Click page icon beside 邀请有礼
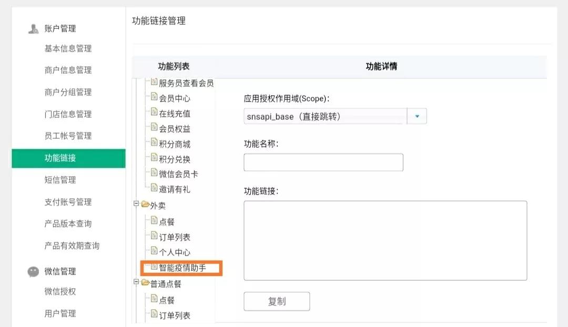The width and height of the screenshot is (568, 327). coord(154,188)
